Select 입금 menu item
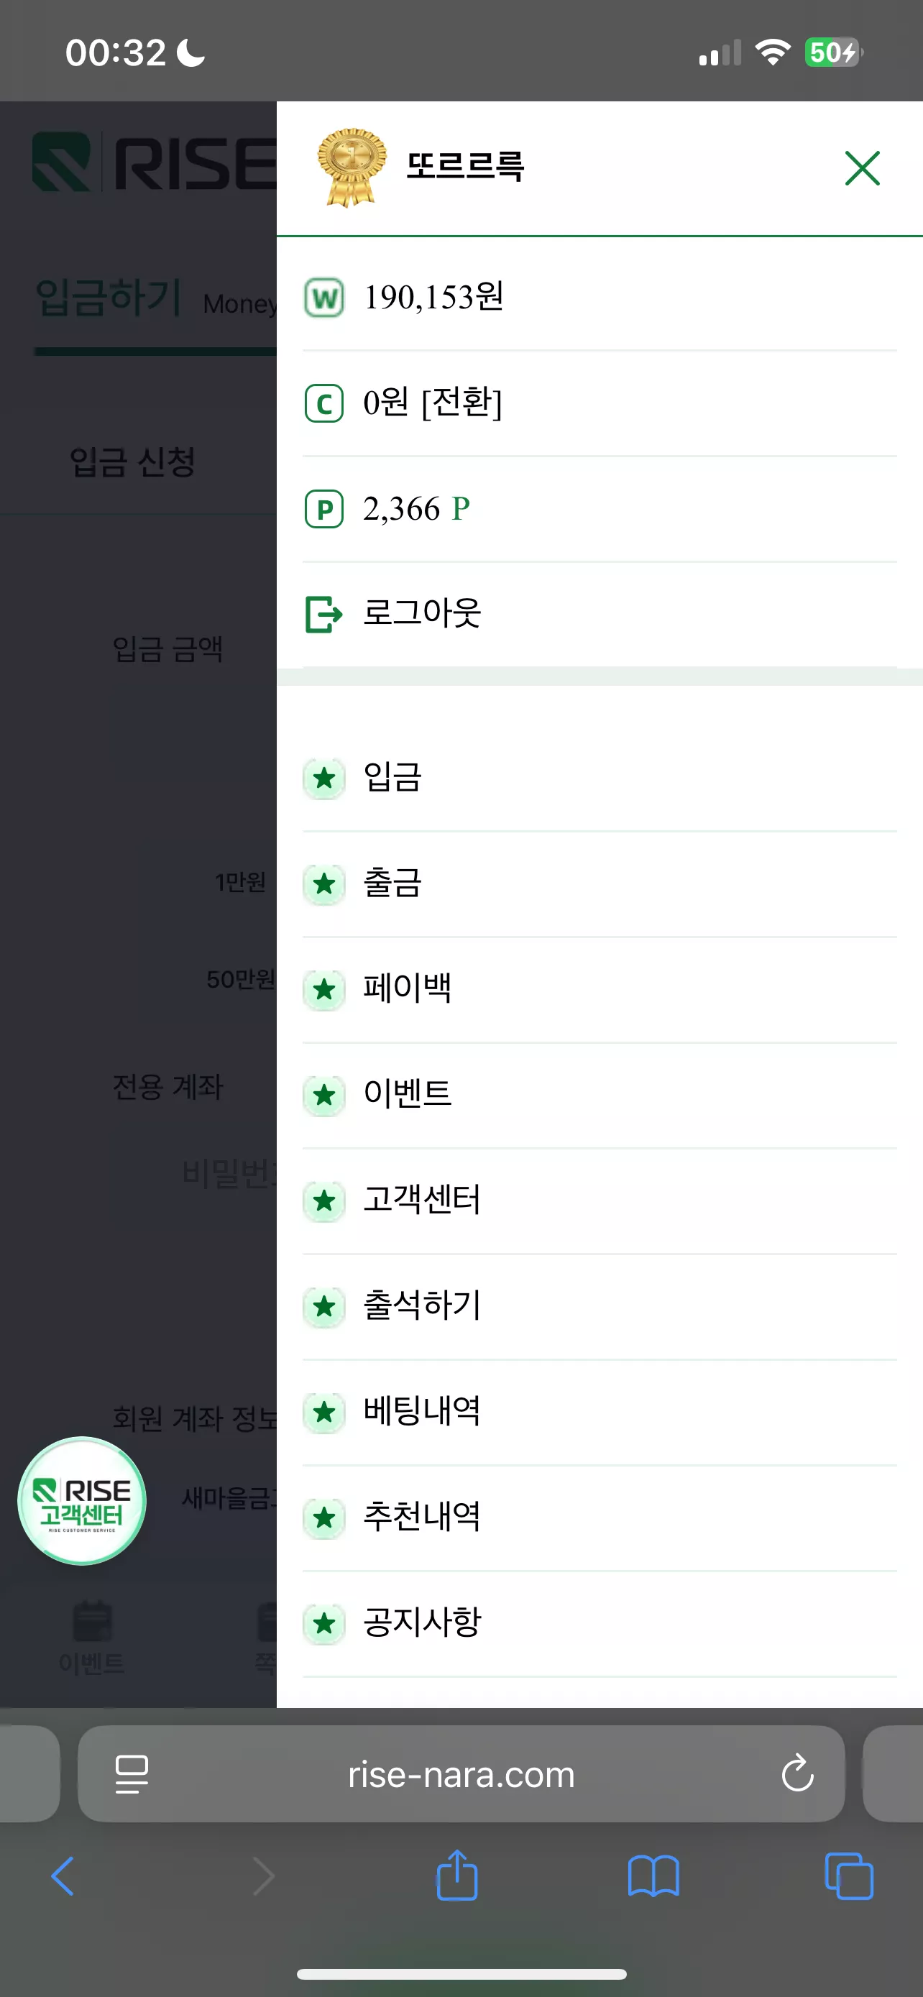Viewport: 923px width, 1997px height. click(x=599, y=778)
